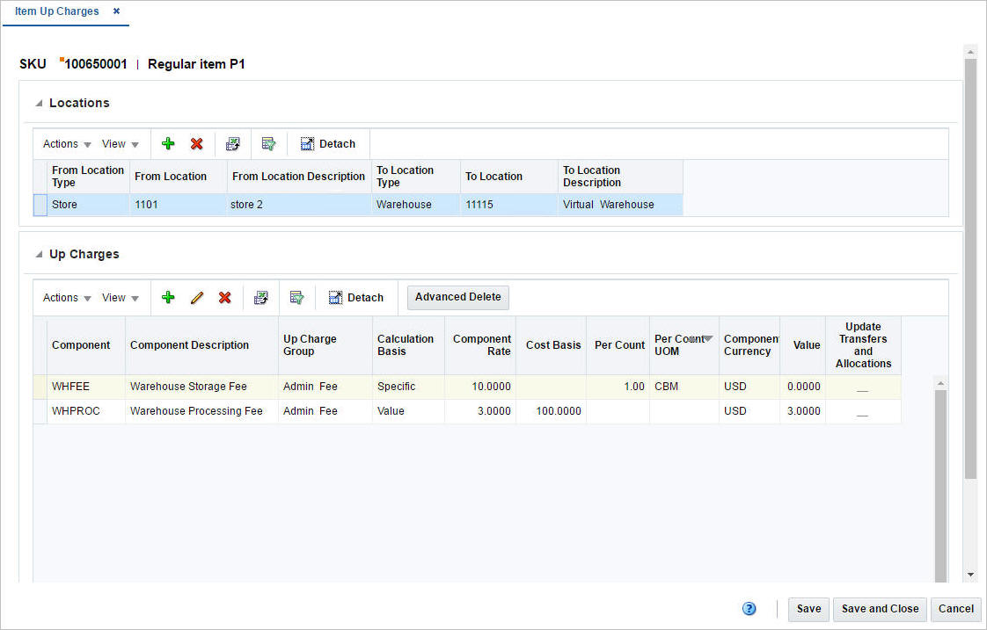Click the Export to Excel icon in Locations
Image resolution: width=987 pixels, height=630 pixels.
coord(232,144)
